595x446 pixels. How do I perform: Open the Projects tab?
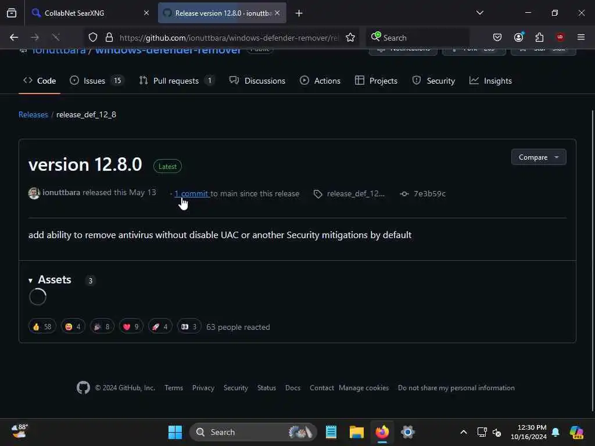pos(376,81)
